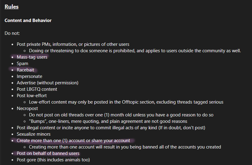
Task: Click the underlined Rules heading
Action: (x=12, y=7)
